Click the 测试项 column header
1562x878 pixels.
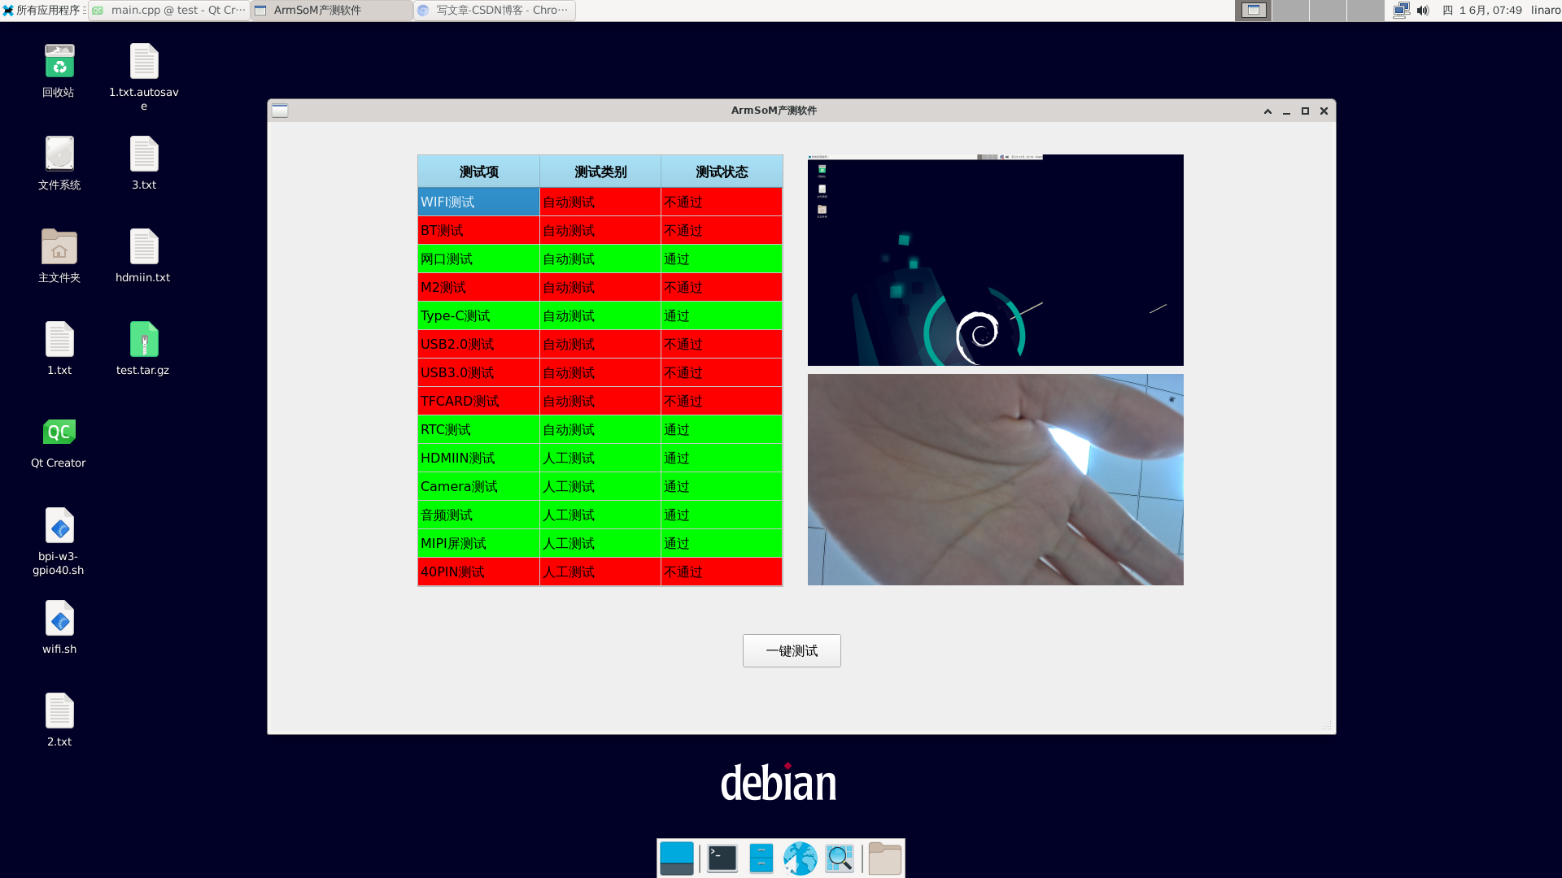(478, 172)
